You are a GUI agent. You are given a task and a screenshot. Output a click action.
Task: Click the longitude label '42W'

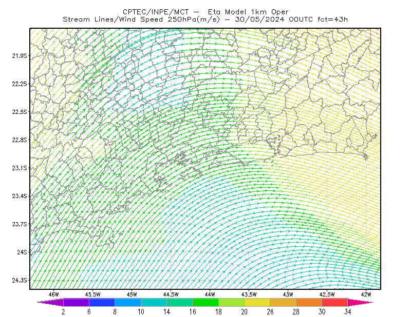tap(366, 294)
